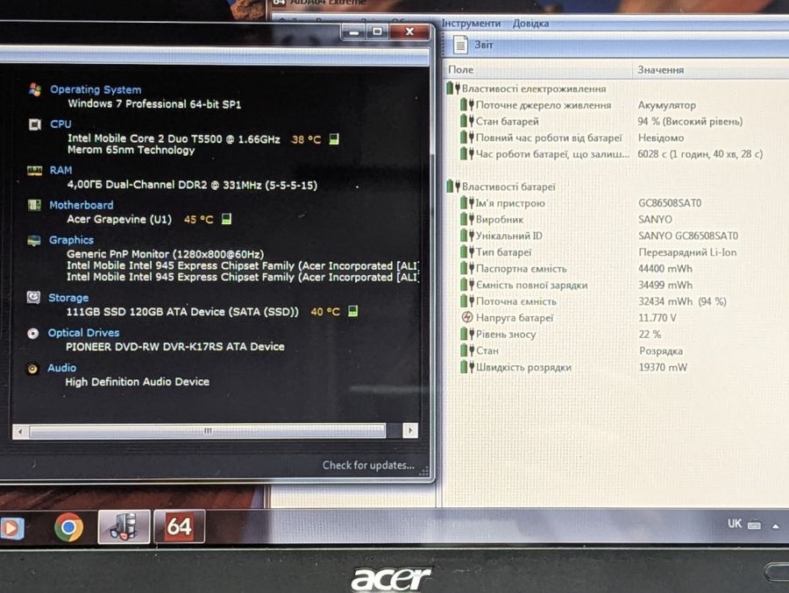Click the battery icon beside Стан батареї
The width and height of the screenshot is (789, 593).
click(x=467, y=121)
